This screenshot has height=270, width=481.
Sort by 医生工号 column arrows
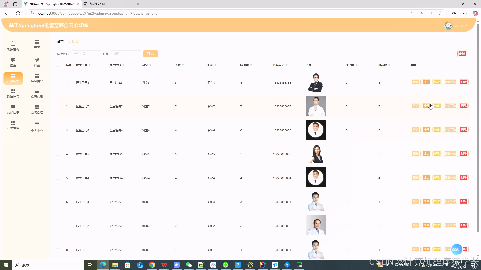point(90,65)
